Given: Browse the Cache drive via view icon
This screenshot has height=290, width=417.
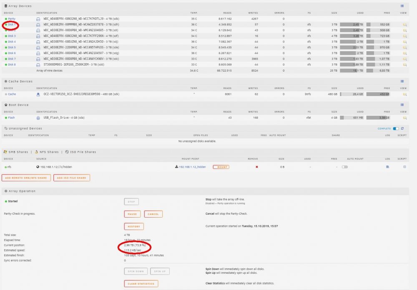Looking at the screenshot, I should tap(405, 94).
